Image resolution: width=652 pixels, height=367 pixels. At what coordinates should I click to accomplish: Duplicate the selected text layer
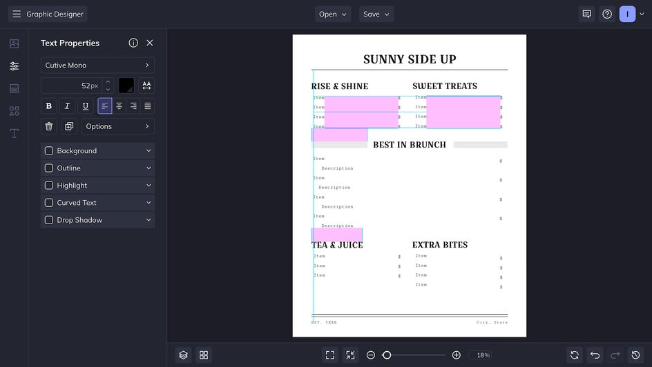coord(69,126)
